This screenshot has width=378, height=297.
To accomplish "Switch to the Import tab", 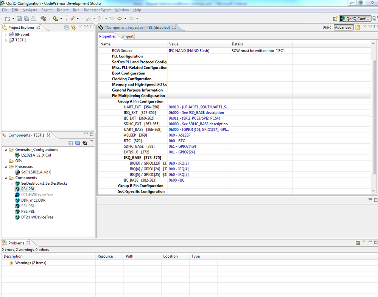I will tap(128, 36).
